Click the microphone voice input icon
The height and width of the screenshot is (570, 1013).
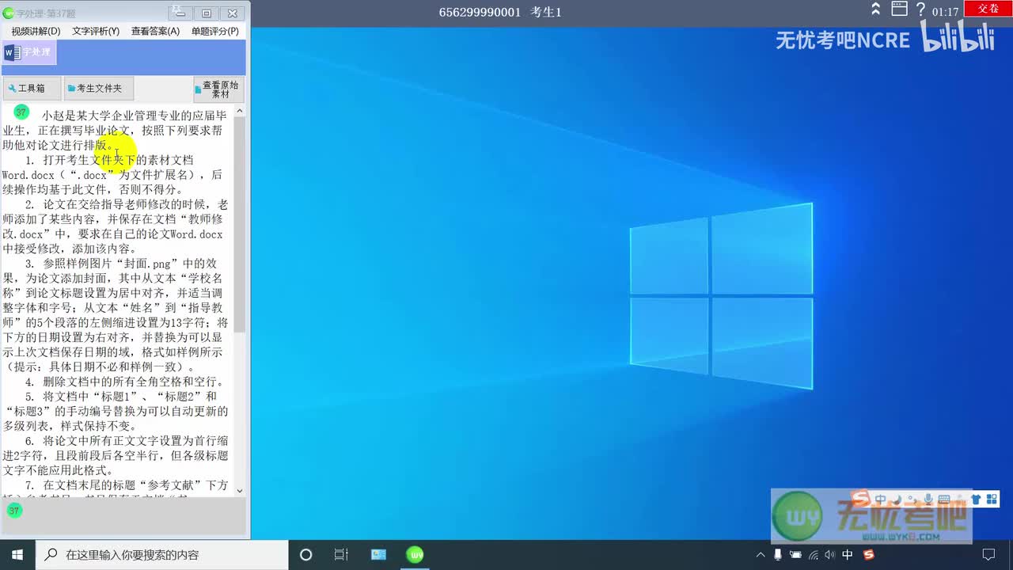(927, 500)
